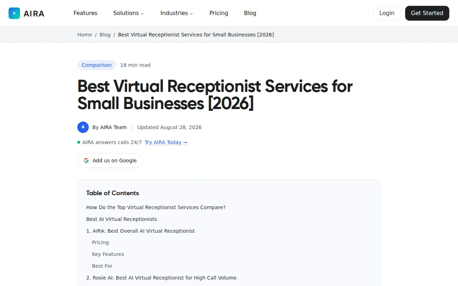Follow the Try AIRA Today link

166,142
